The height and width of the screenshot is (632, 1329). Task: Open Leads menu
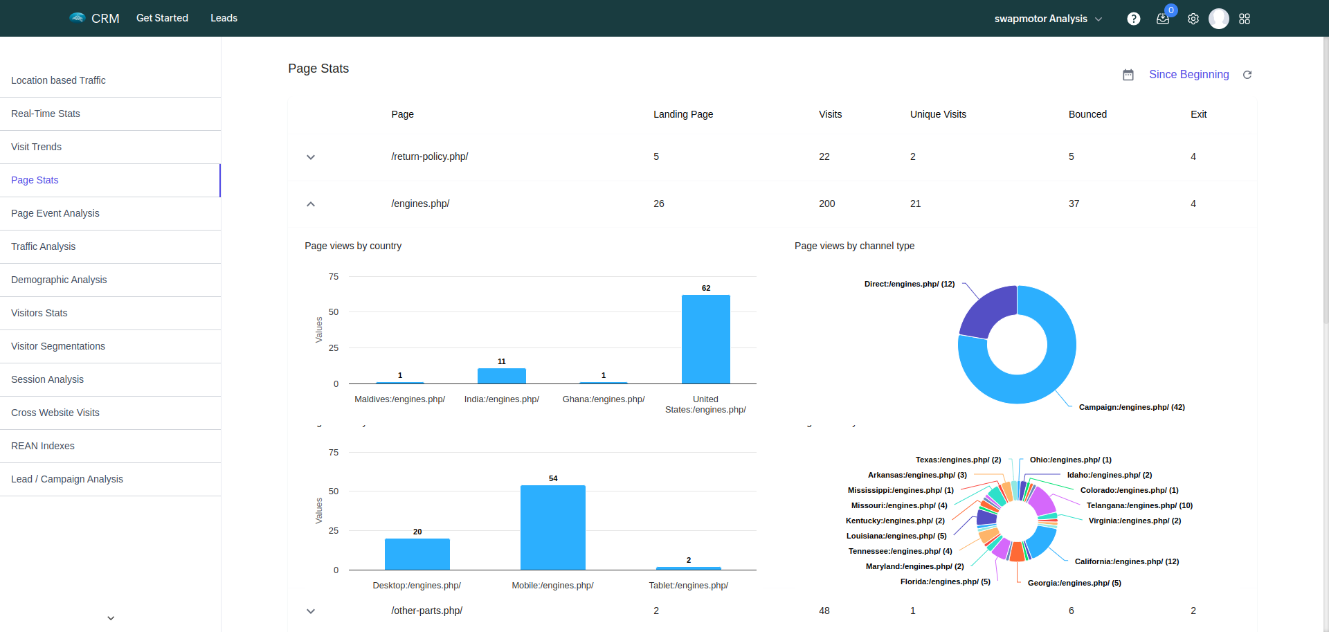pyautogui.click(x=224, y=18)
